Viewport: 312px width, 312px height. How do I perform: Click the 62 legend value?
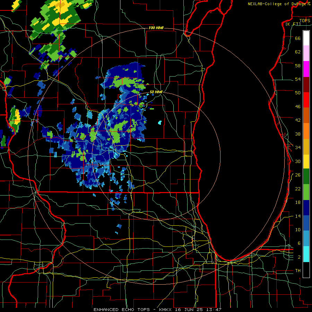(298, 52)
